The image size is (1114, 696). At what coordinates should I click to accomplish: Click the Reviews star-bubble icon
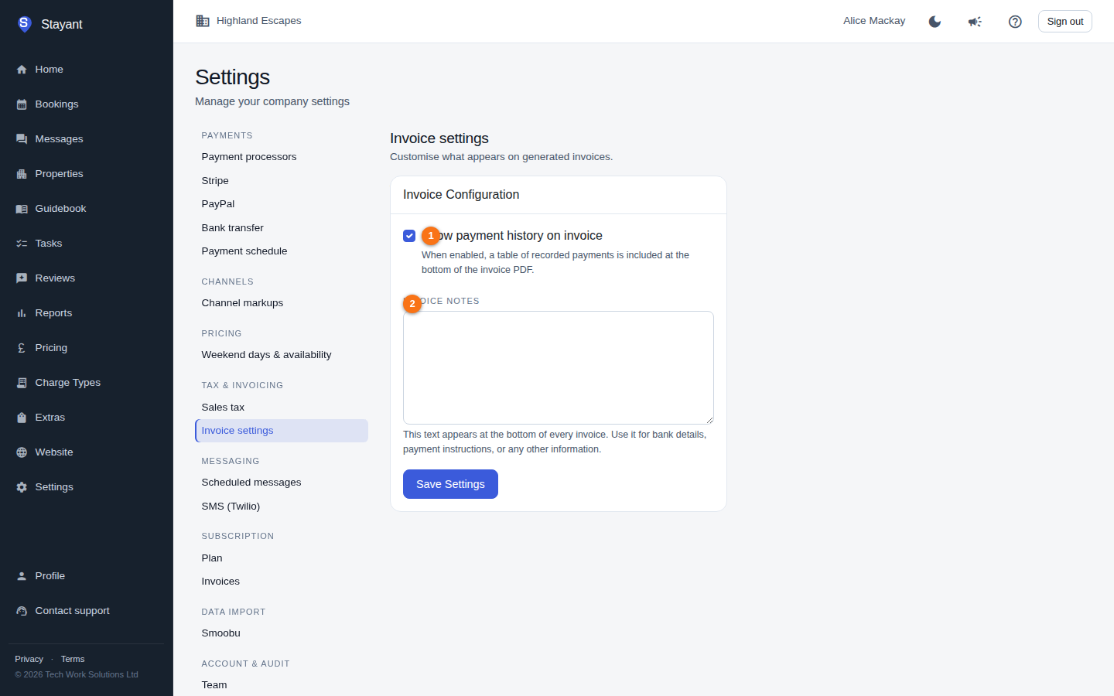coord(22,278)
